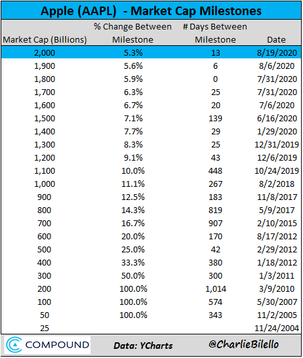This screenshot has height=358, width=303.
Task: Click the 907 days cell
Action: pyautogui.click(x=215, y=224)
